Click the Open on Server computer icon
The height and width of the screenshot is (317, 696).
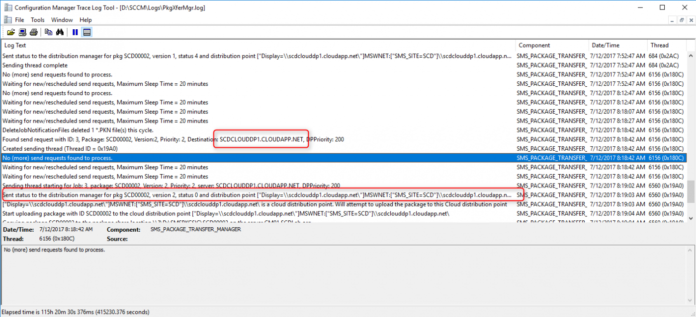click(22, 32)
